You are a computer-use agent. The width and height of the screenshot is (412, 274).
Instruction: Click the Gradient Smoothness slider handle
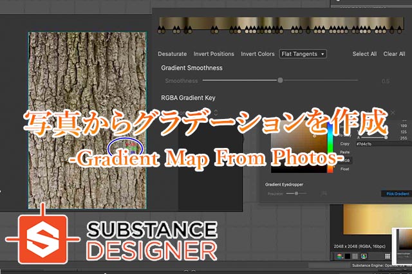pos(280,80)
